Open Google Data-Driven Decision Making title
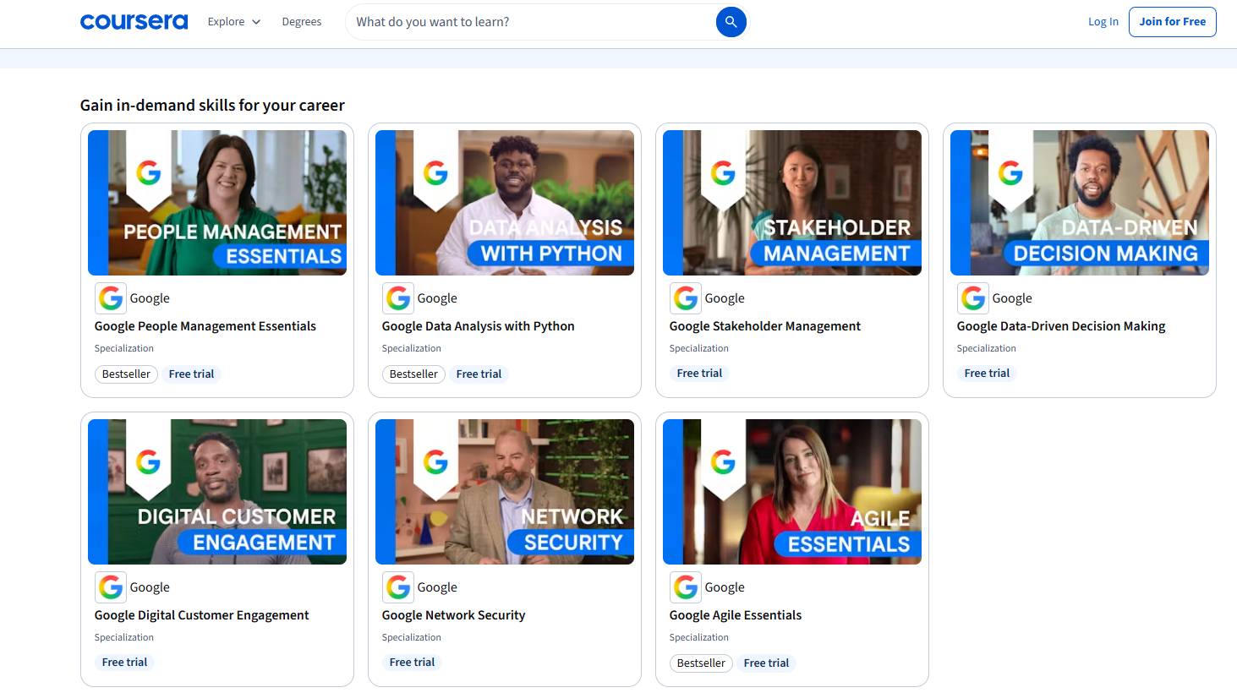1237x693 pixels. 1061,326
